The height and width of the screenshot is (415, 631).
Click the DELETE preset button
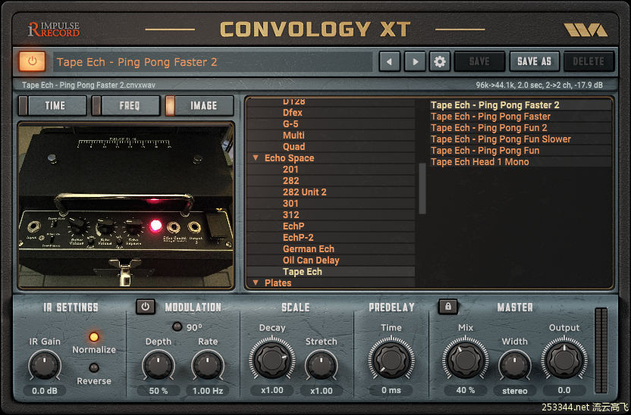(x=589, y=62)
